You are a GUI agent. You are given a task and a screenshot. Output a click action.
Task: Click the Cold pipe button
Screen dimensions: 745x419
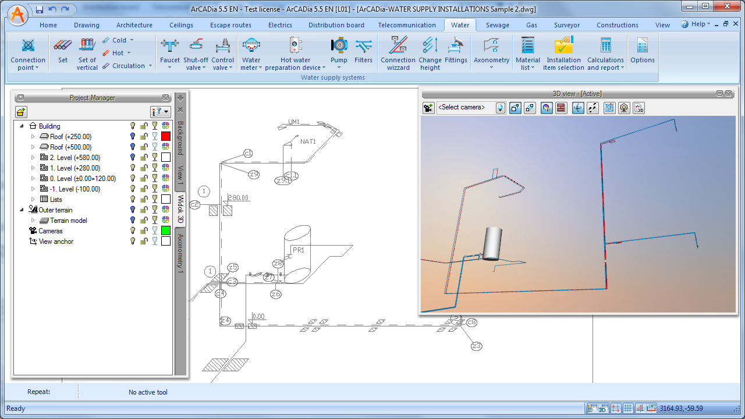[119, 40]
